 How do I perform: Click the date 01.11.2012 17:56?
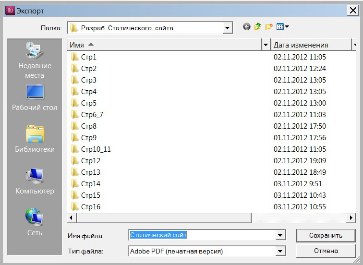(300, 138)
